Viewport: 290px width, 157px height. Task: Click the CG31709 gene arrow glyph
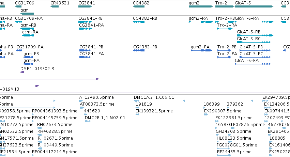pos(18,6)
